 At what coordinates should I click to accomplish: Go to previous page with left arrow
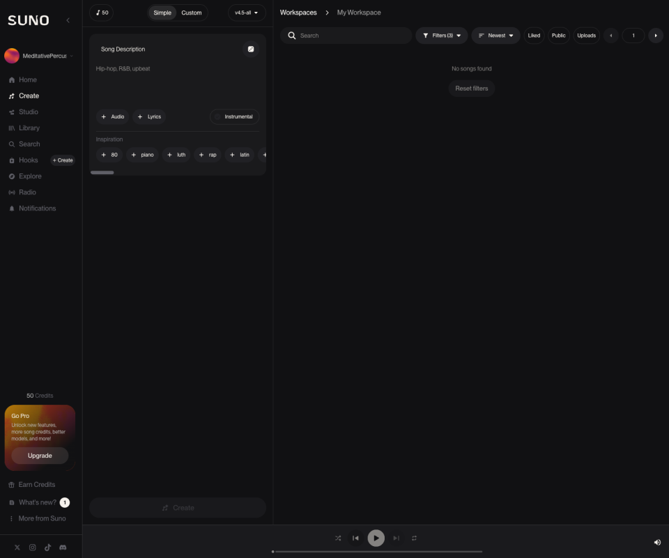click(611, 36)
